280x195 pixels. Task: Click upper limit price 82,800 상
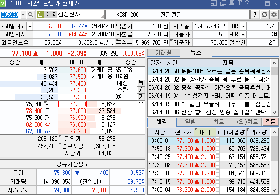pyautogui.click(x=38, y=124)
